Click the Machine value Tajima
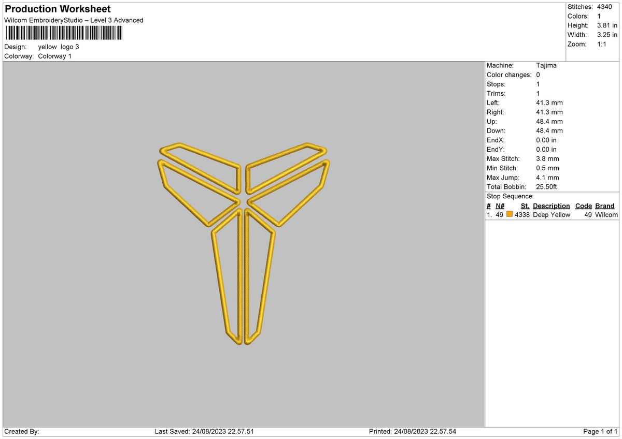 click(x=546, y=66)
